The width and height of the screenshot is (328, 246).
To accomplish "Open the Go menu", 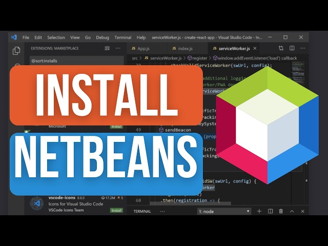I will point(88,37).
